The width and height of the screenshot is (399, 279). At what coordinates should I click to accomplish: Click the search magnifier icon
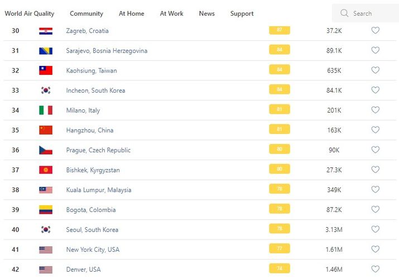tap(344, 13)
